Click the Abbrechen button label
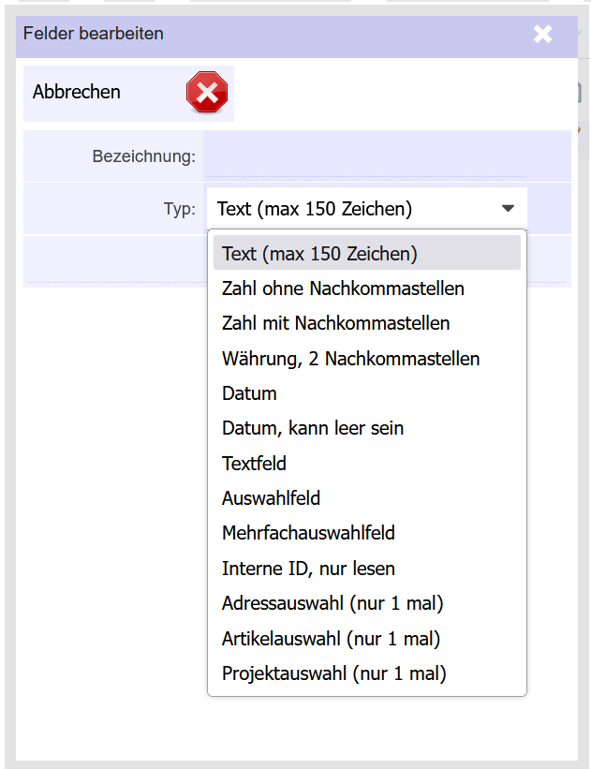This screenshot has height=769, width=591. point(77,92)
